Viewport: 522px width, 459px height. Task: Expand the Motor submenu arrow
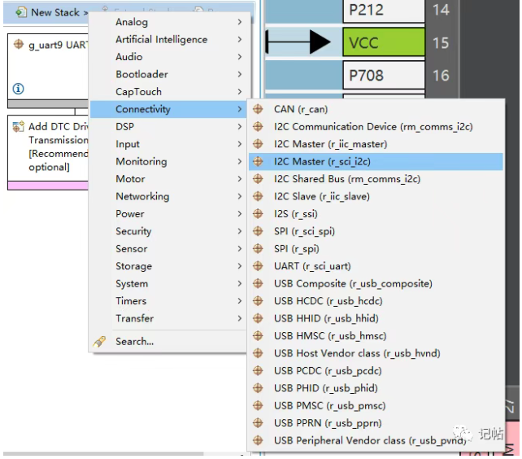[240, 179]
